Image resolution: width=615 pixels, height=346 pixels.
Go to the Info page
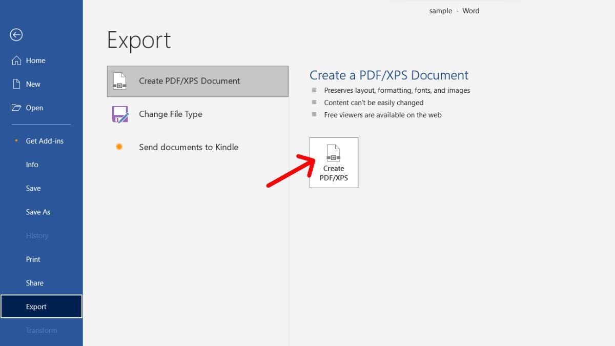32,165
